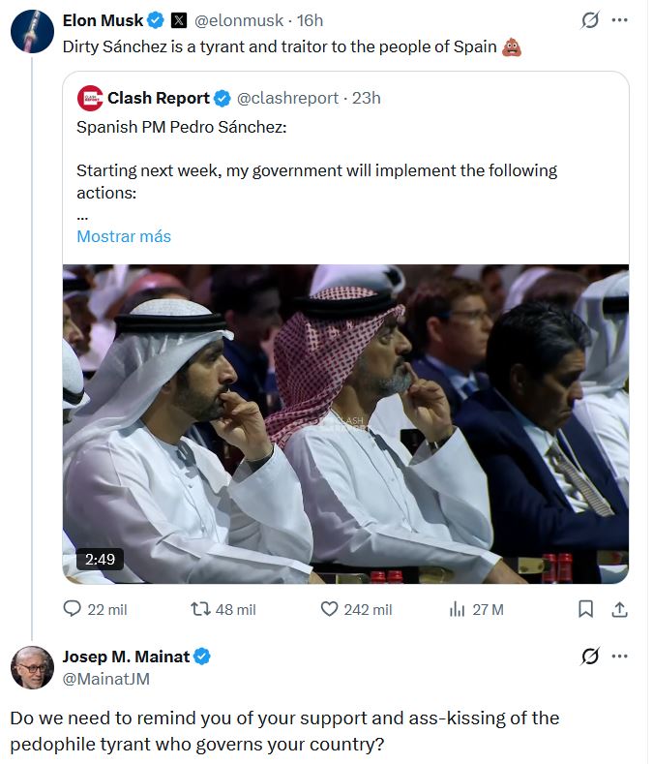This screenshot has height=764, width=653.
Task: Click the repost icon showing 48 mil
Action: pos(200,609)
